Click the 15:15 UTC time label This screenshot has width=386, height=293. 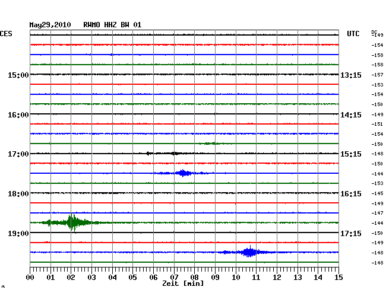pos(351,154)
